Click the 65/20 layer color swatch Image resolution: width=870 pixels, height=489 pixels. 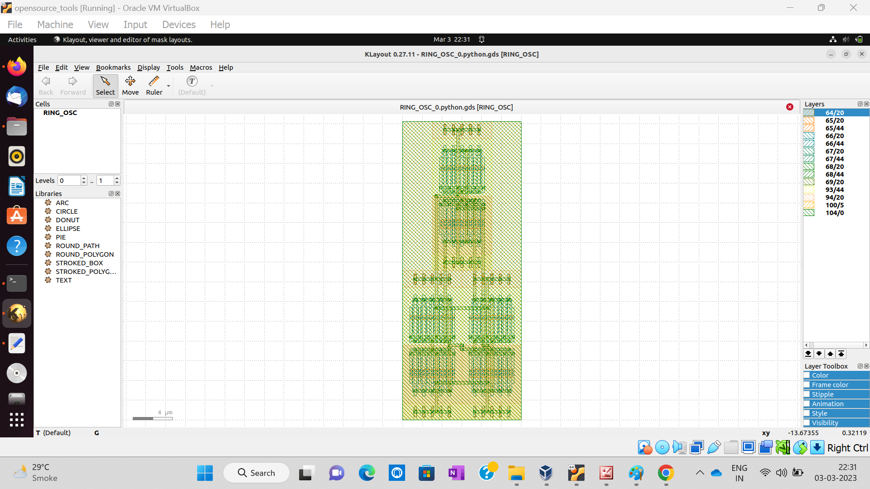pyautogui.click(x=809, y=120)
